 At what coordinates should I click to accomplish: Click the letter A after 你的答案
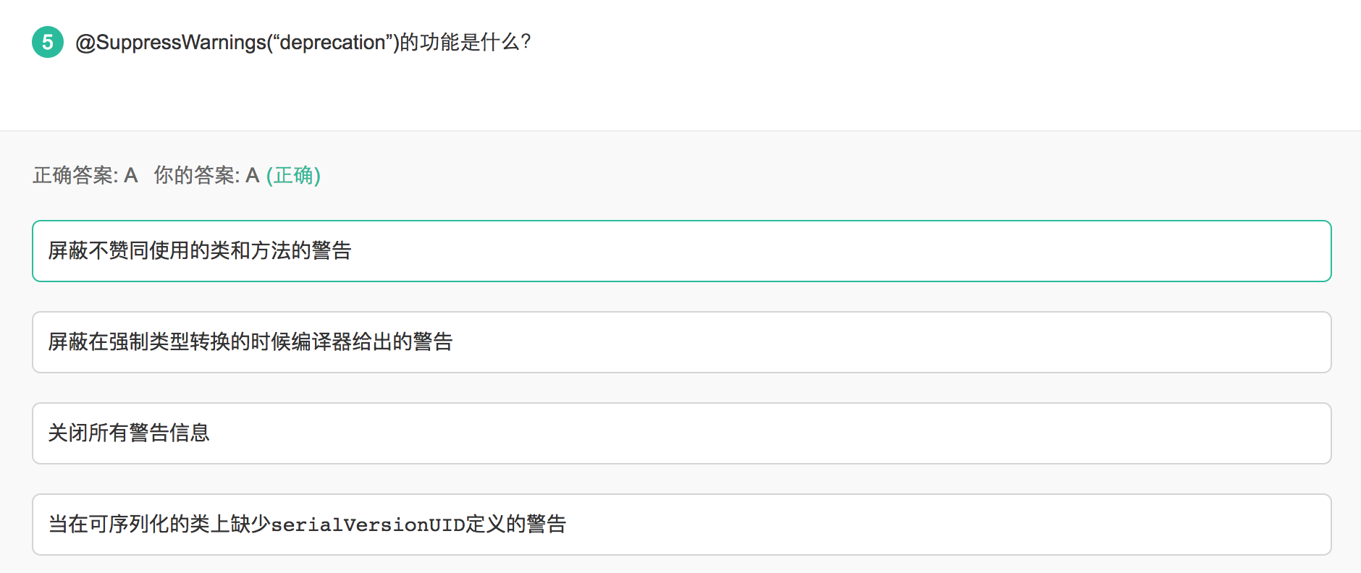[x=252, y=175]
